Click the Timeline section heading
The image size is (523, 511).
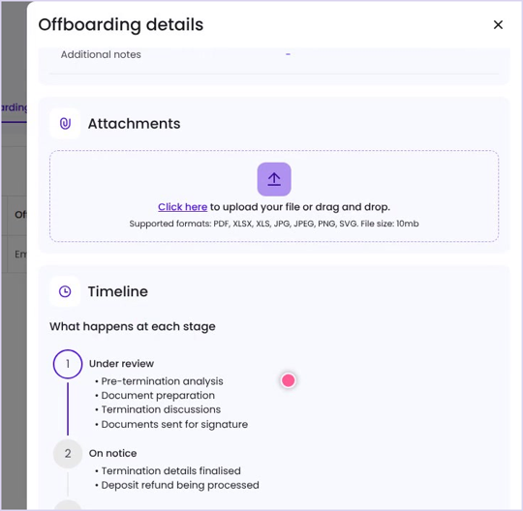(x=118, y=291)
